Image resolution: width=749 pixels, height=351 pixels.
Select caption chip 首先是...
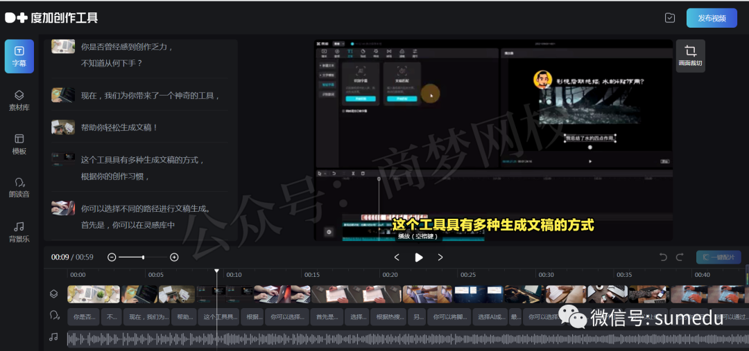[x=327, y=316]
